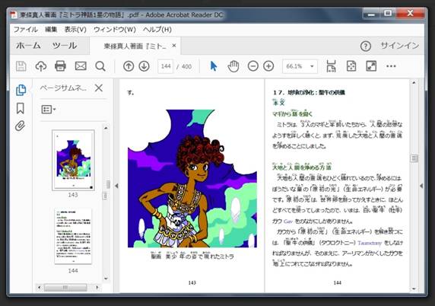
Task: Switch to the ホーム tab
Action: coord(28,46)
